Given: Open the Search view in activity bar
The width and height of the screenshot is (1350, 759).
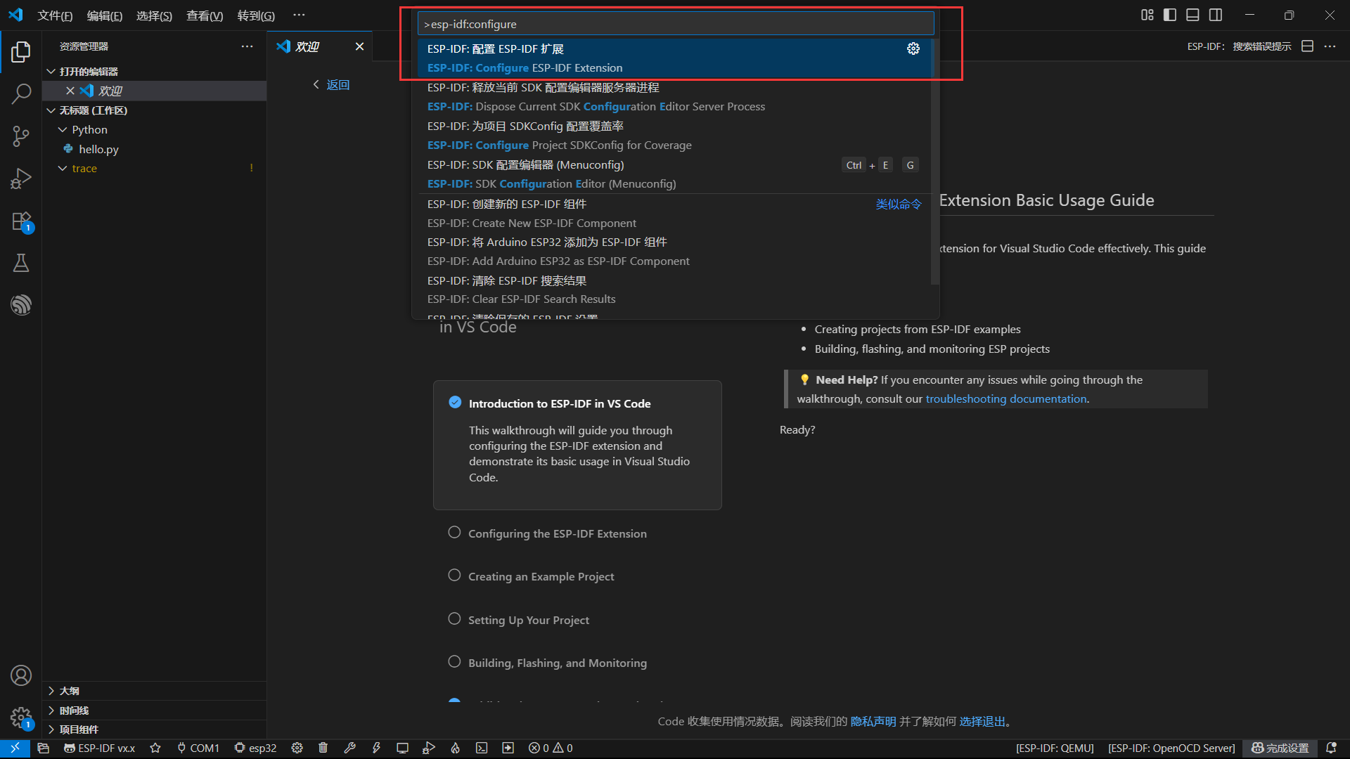Looking at the screenshot, I should click(x=21, y=93).
